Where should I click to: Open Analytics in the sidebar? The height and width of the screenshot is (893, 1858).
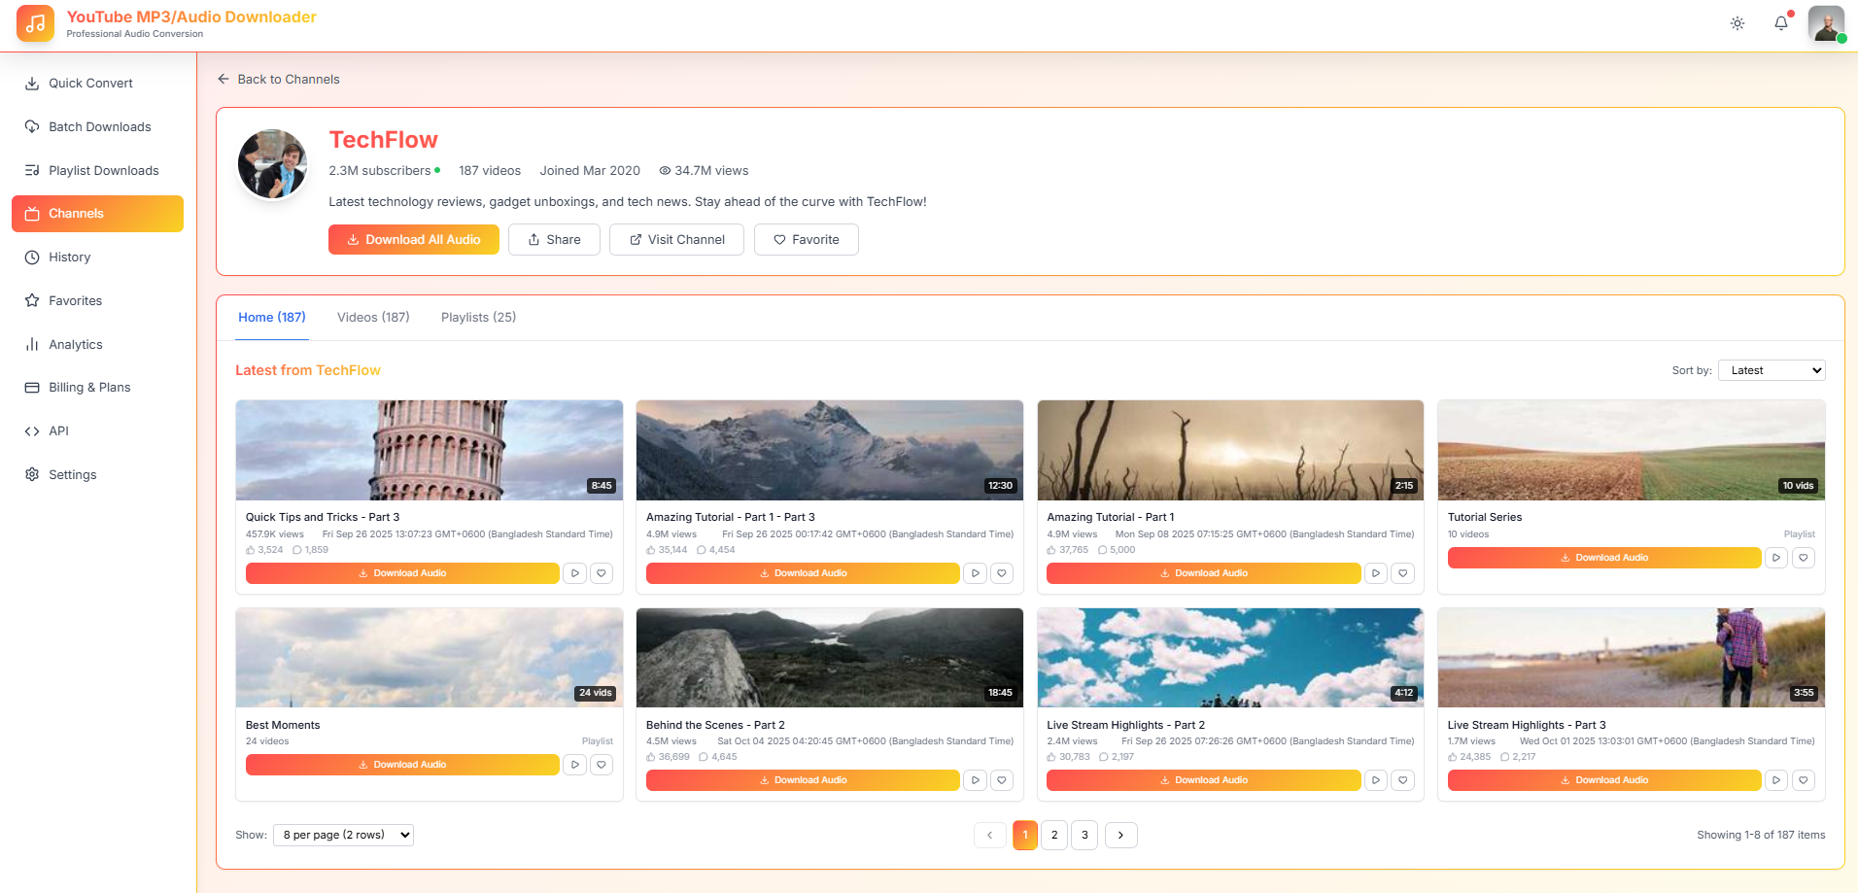tap(75, 345)
